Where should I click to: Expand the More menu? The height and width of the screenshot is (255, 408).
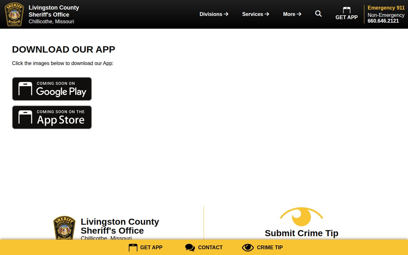292,14
